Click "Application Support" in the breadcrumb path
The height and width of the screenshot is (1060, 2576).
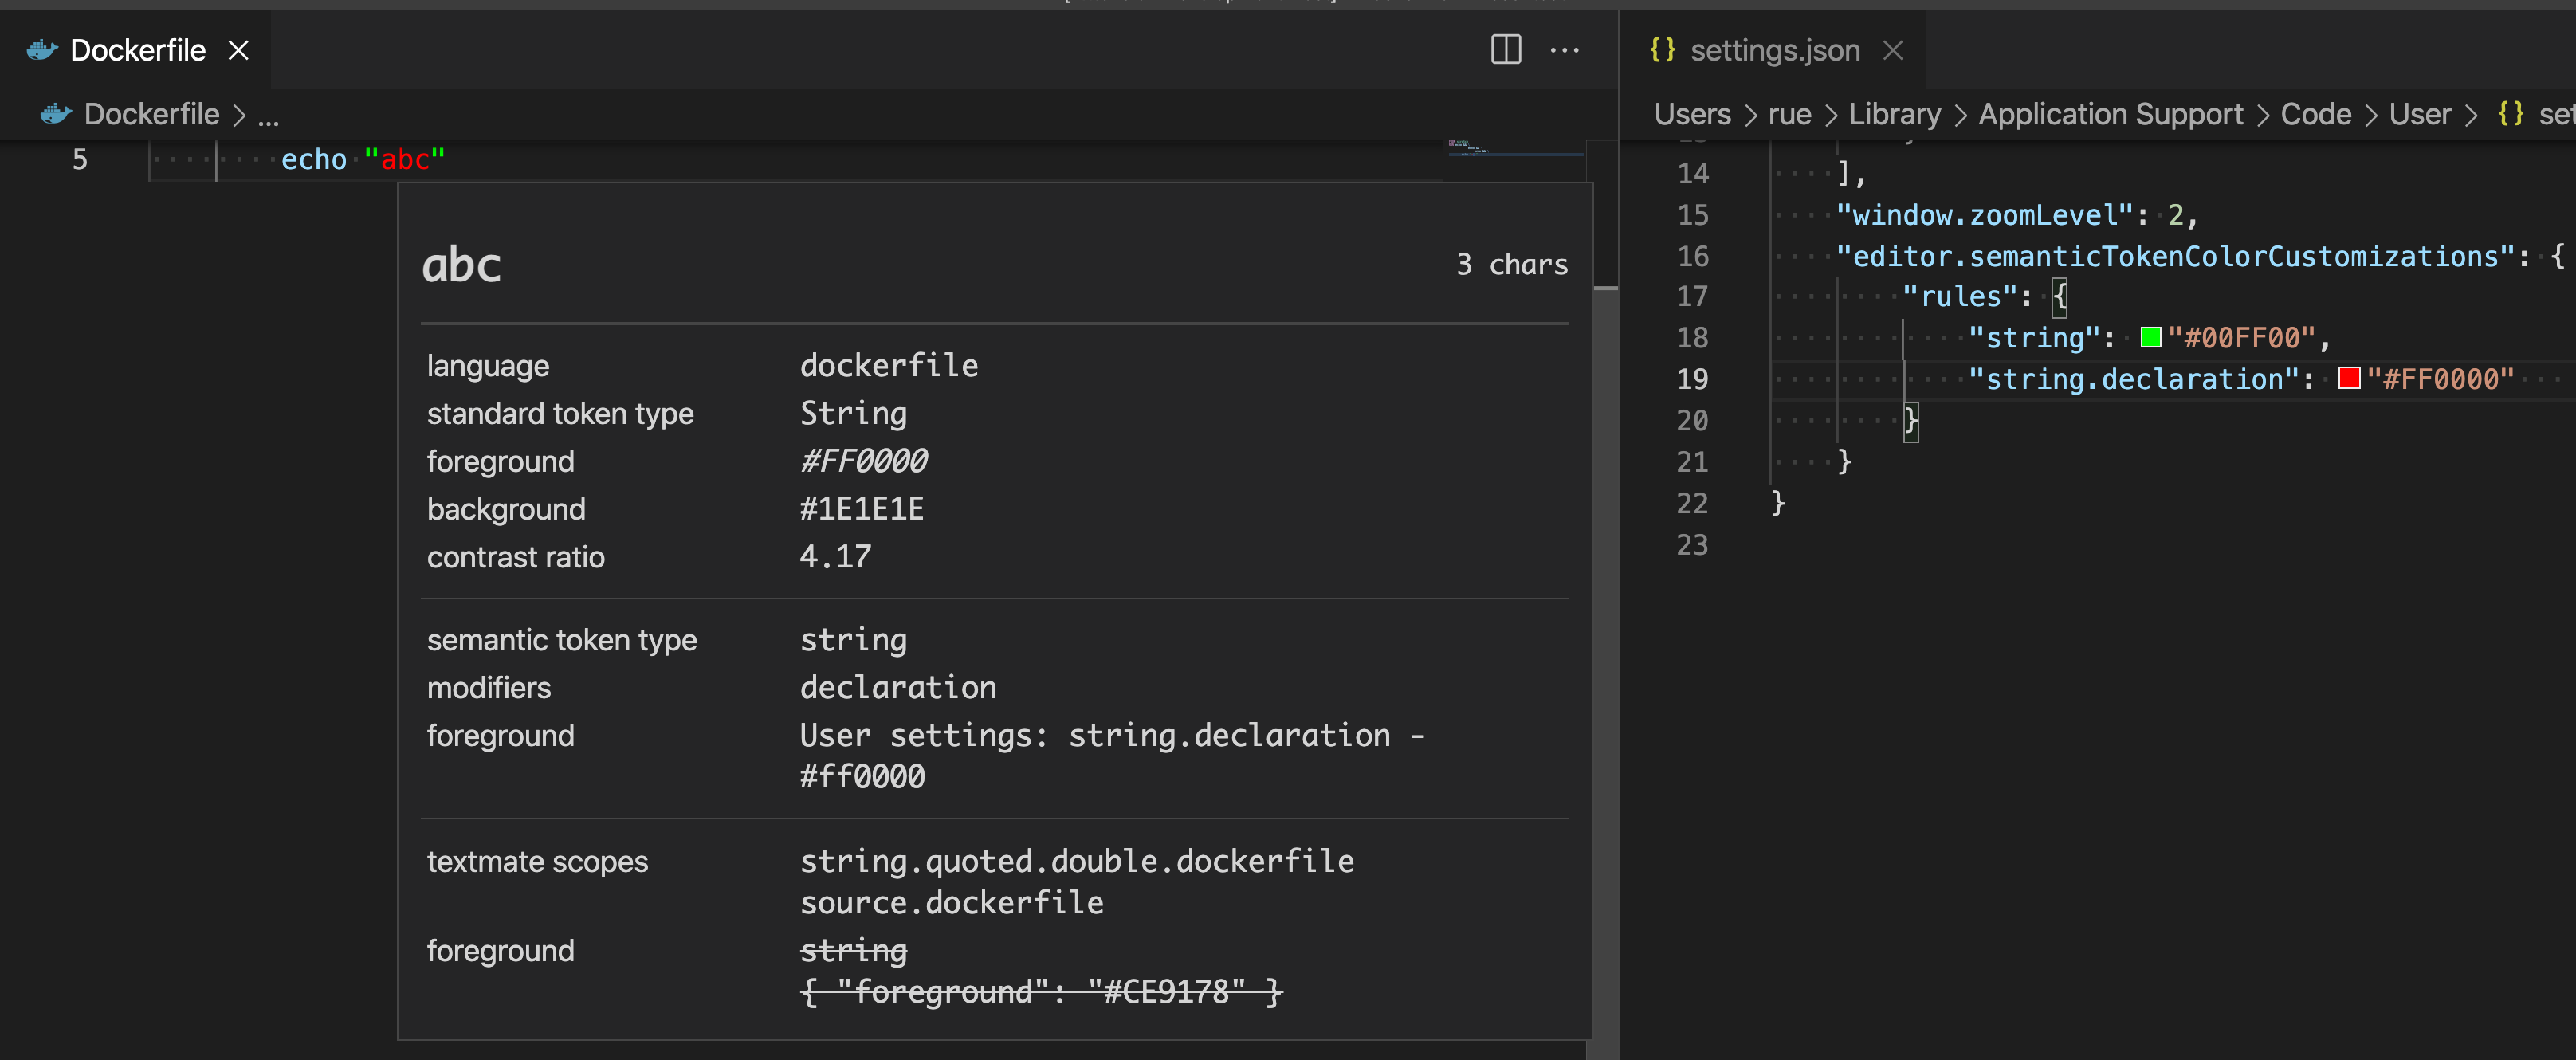2110,113
